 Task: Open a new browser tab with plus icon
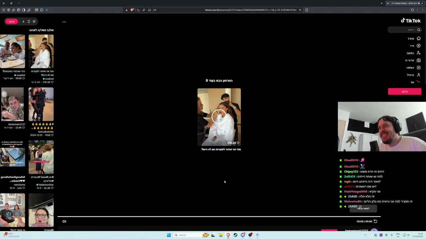pos(382,3)
